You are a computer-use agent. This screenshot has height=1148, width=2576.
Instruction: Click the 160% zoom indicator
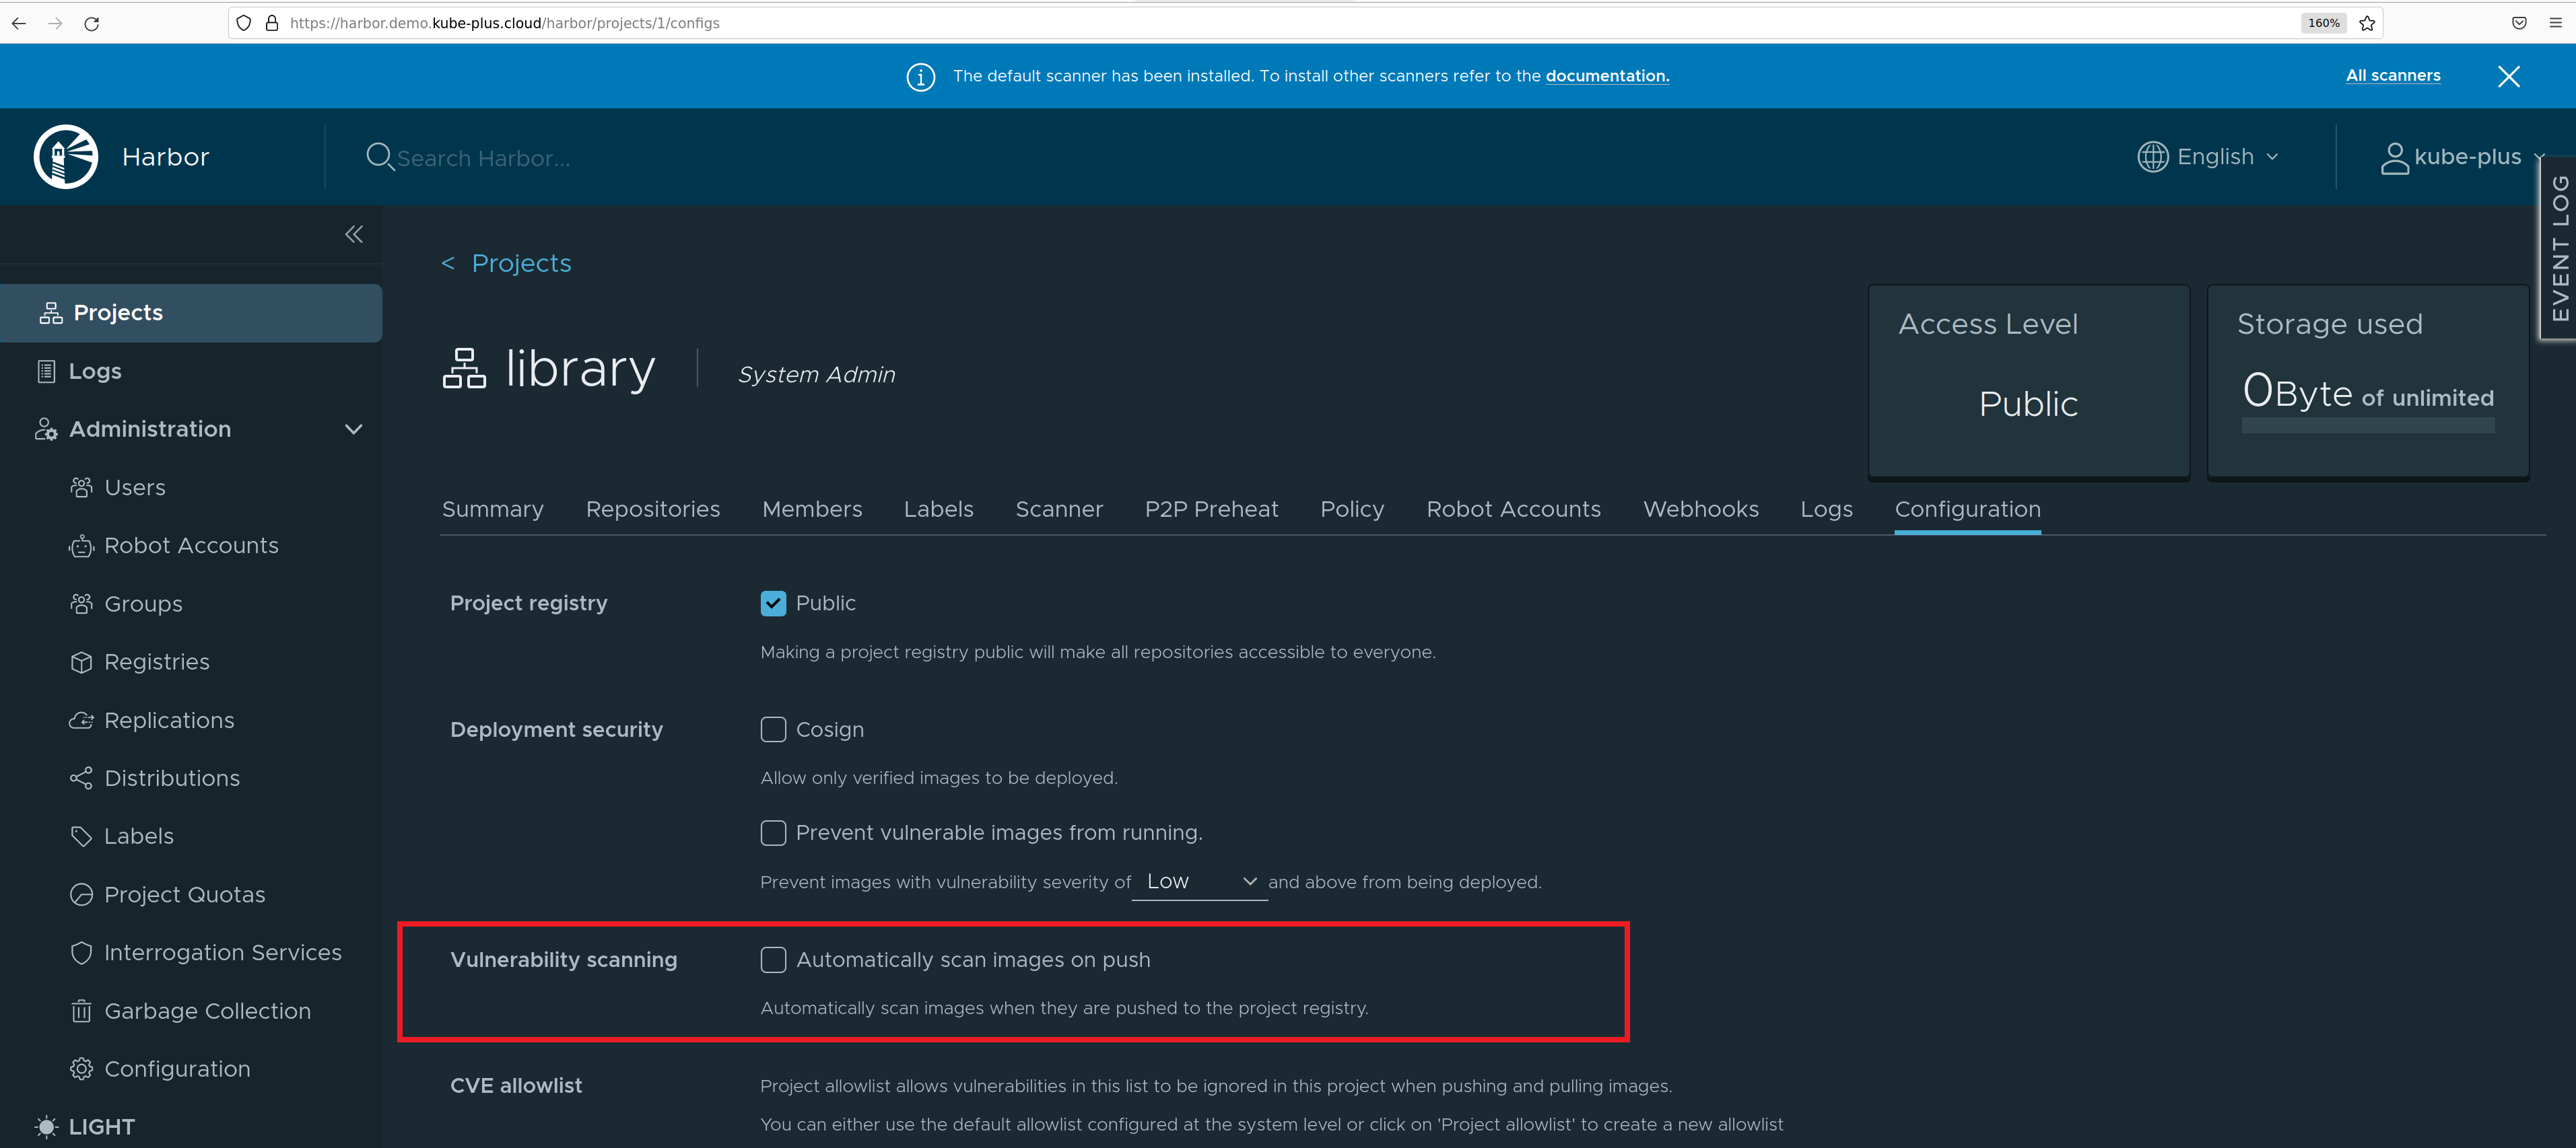point(2323,23)
